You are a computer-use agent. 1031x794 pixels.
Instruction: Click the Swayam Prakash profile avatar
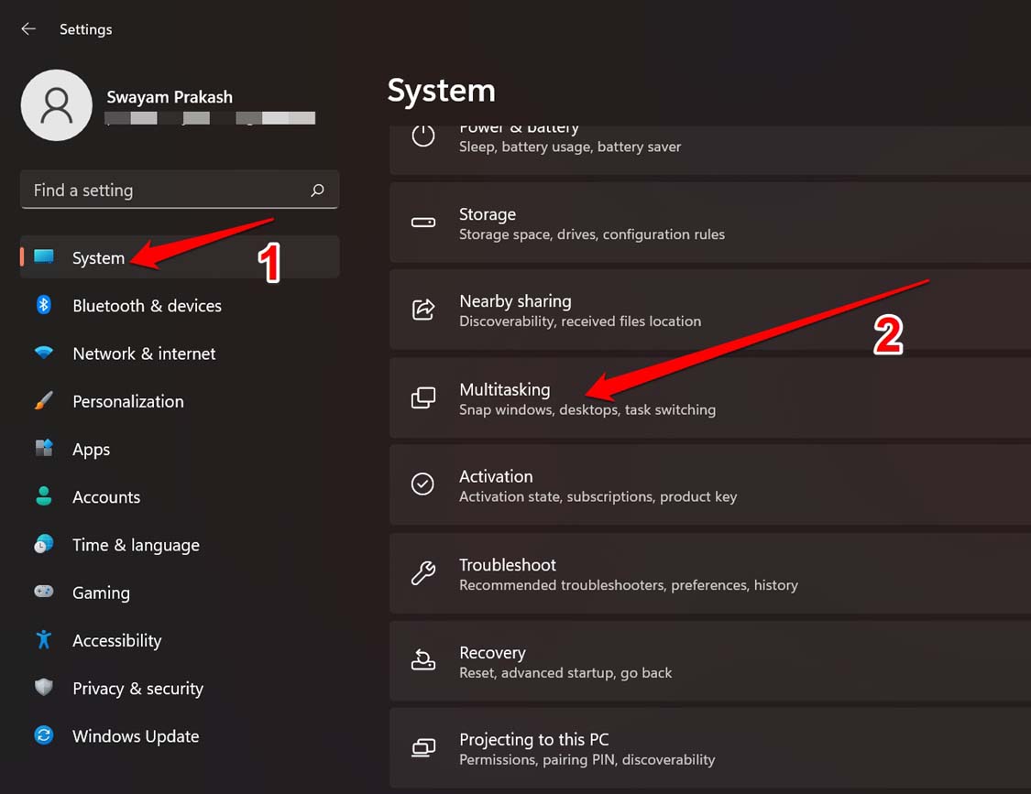(56, 104)
